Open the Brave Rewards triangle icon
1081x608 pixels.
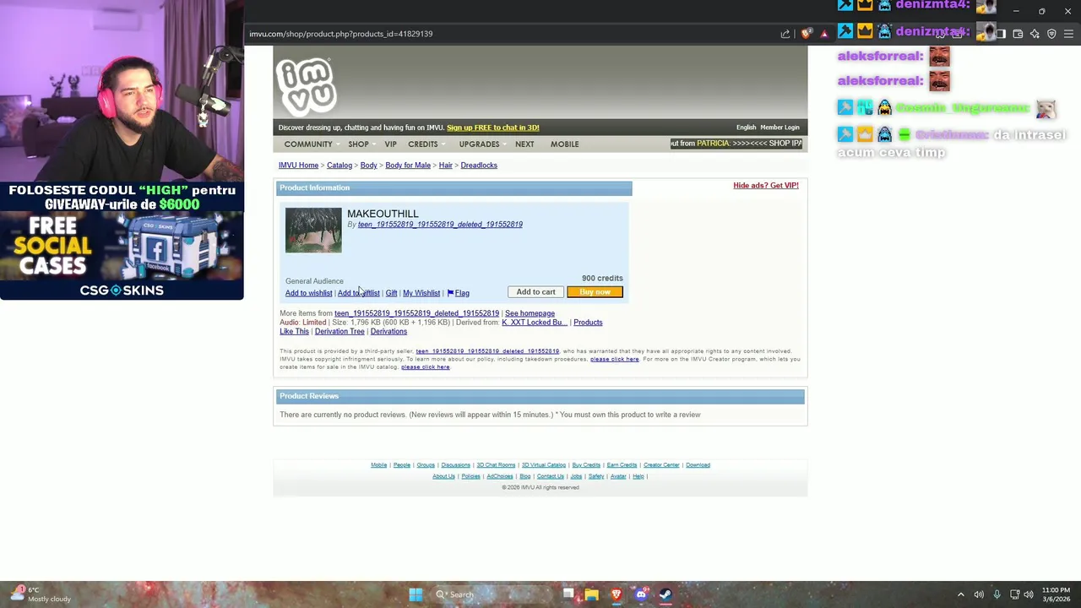[824, 34]
